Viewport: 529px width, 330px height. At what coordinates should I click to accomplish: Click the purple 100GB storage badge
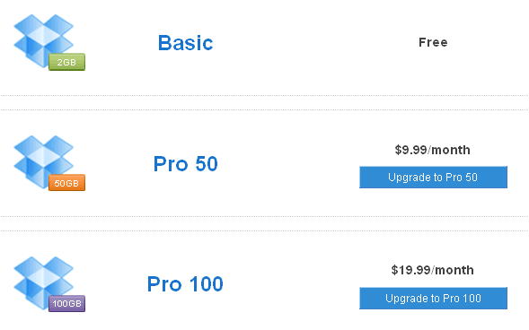click(x=66, y=304)
